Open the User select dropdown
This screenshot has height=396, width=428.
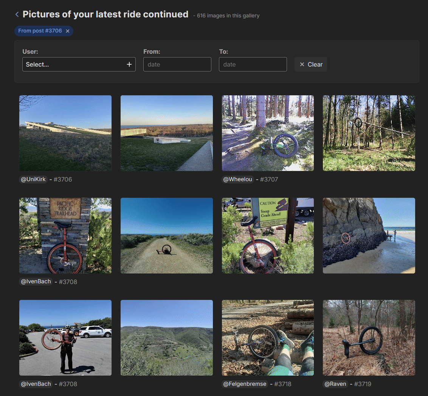pos(74,64)
